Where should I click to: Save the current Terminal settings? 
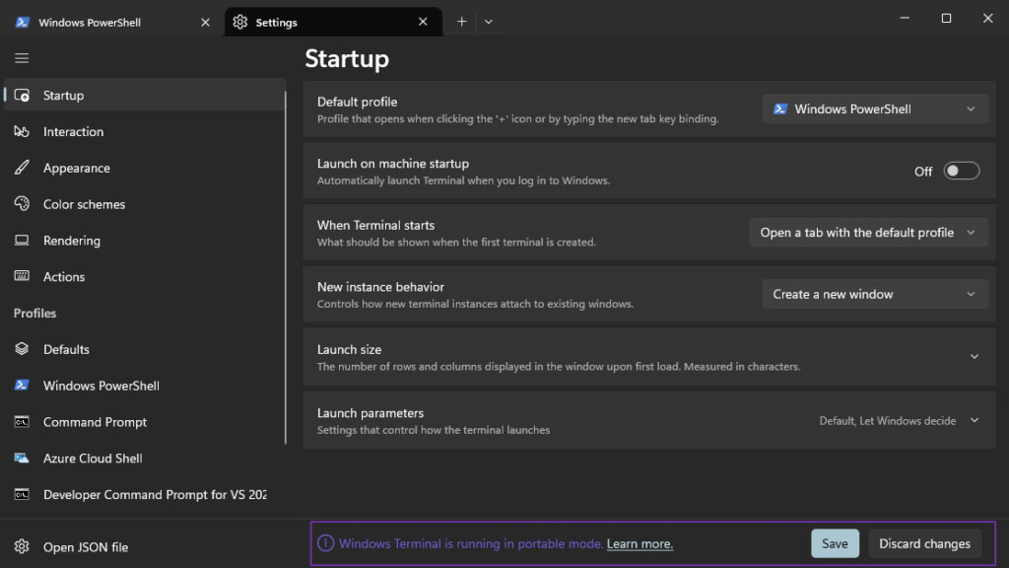834,543
